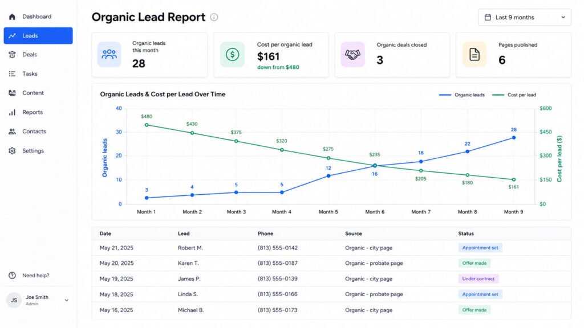
Task: Select lead name Michael B.
Action: [x=190, y=310]
